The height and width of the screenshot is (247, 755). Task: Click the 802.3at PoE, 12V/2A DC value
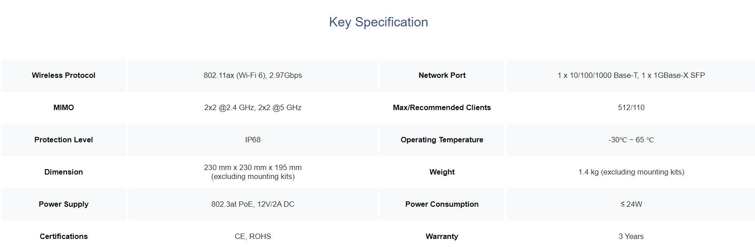point(253,204)
